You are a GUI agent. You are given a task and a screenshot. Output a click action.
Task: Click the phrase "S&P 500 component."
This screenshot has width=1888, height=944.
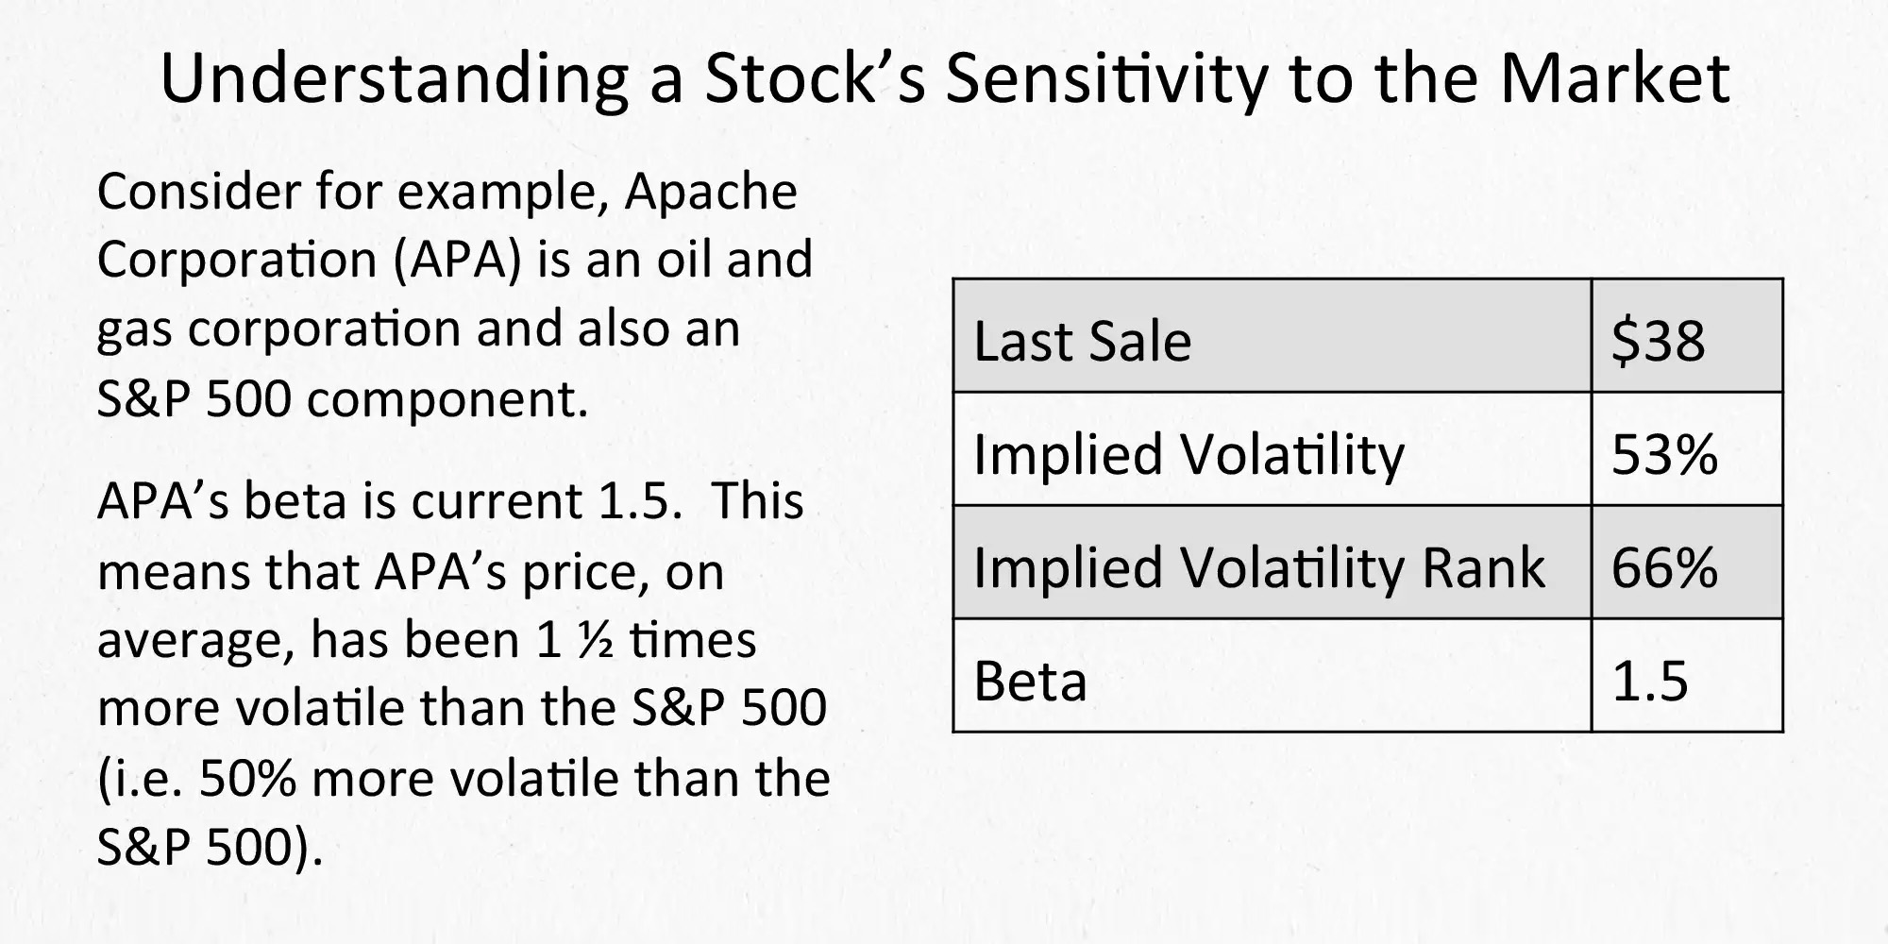[x=343, y=398]
